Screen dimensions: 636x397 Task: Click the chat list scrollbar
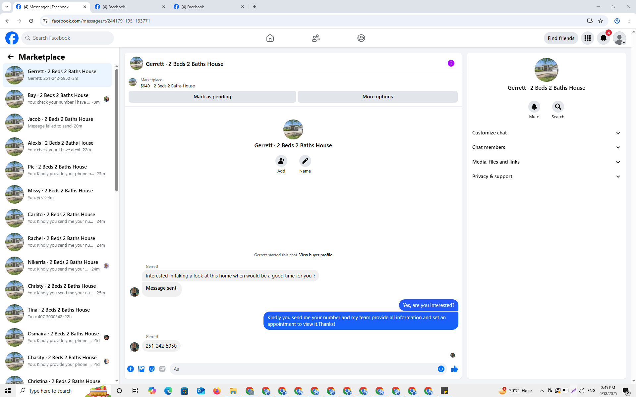pyautogui.click(x=117, y=130)
